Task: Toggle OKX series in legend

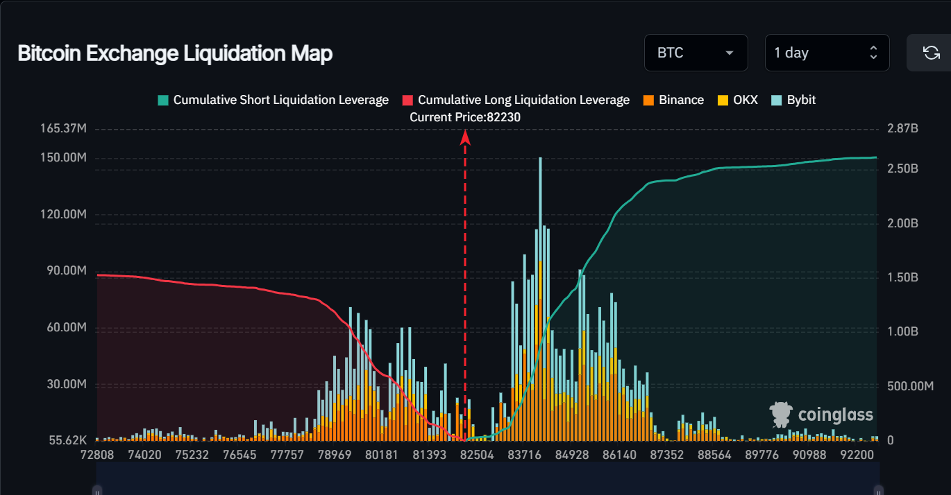Action: 738,100
